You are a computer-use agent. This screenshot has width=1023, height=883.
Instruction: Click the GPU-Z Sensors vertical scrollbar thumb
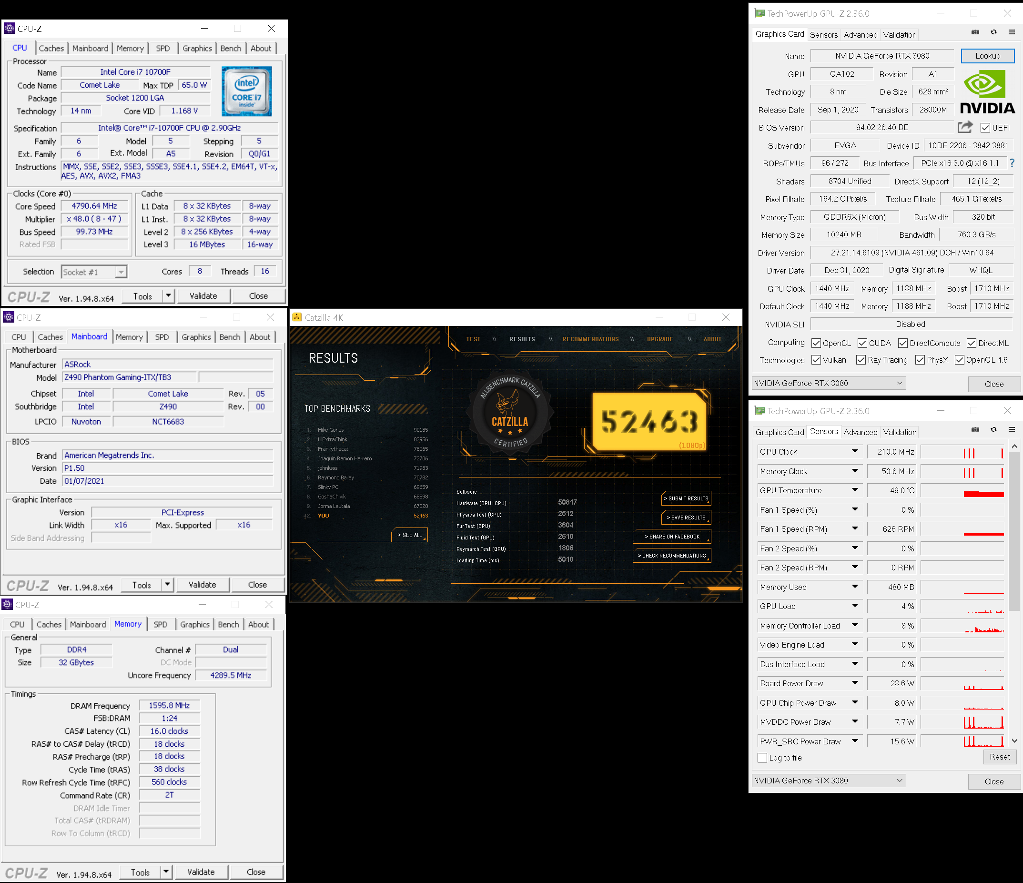coord(1014,531)
